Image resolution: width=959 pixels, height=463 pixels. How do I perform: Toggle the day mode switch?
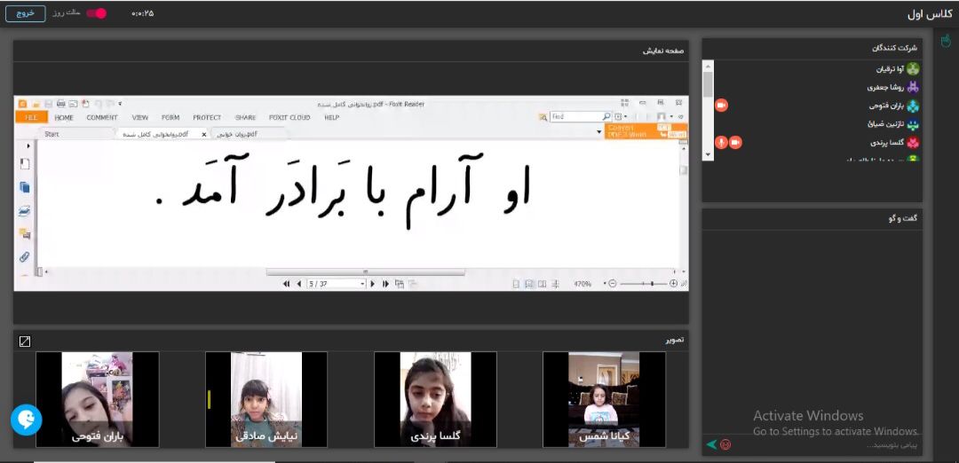96,13
